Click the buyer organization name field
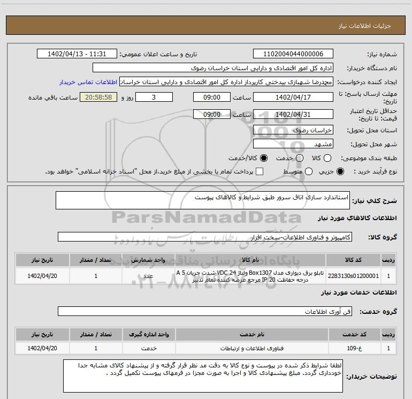This screenshot has height=399, width=412. (213, 68)
